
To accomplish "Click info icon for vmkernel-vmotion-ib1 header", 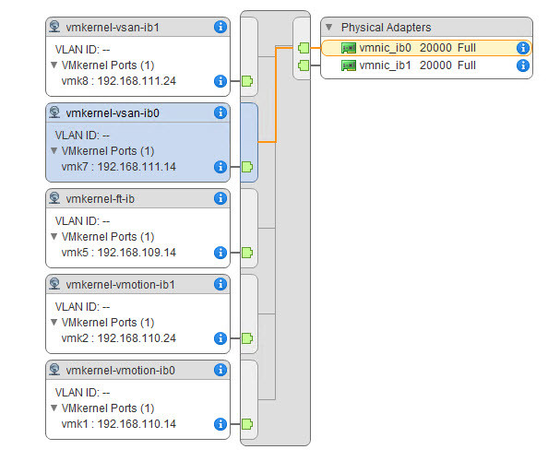I will [x=220, y=284].
